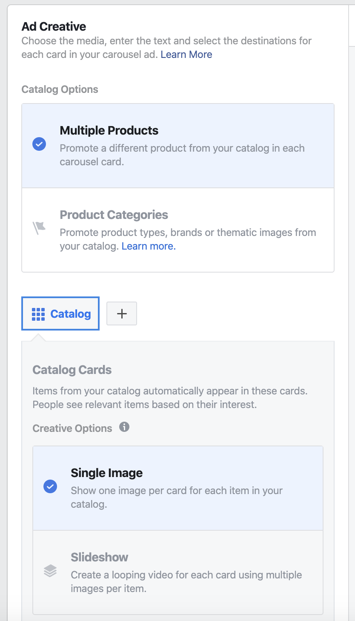Click the stacked layers icon for Slideshow
This screenshot has width=355, height=621.
[50, 571]
